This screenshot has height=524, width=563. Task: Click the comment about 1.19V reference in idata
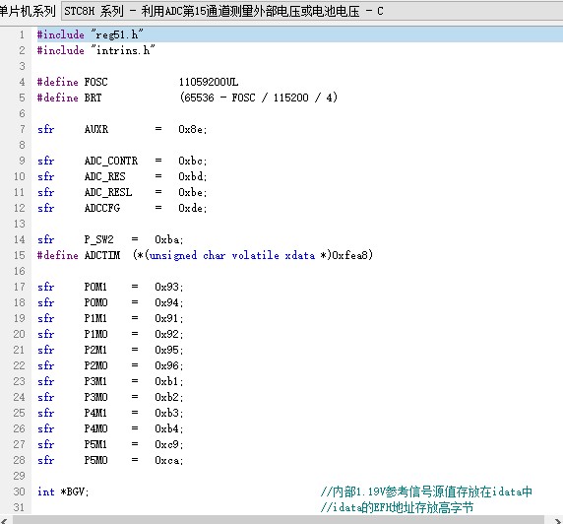pyautogui.click(x=426, y=492)
